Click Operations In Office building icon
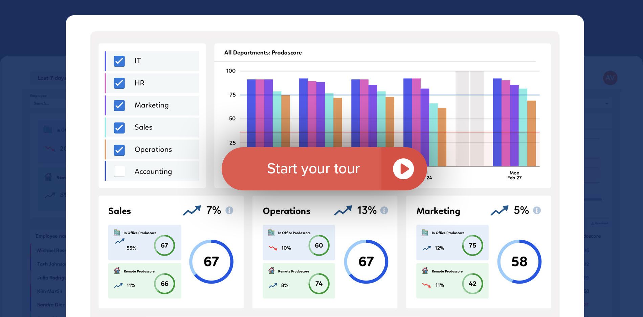This screenshot has height=317, width=643. coord(271,232)
